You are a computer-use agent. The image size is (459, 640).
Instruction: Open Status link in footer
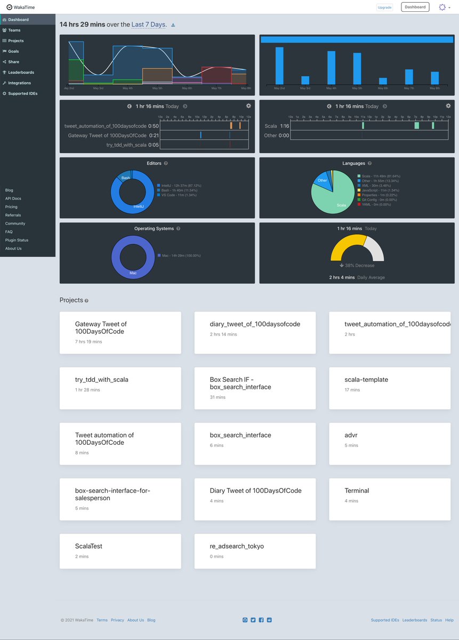[x=436, y=620]
